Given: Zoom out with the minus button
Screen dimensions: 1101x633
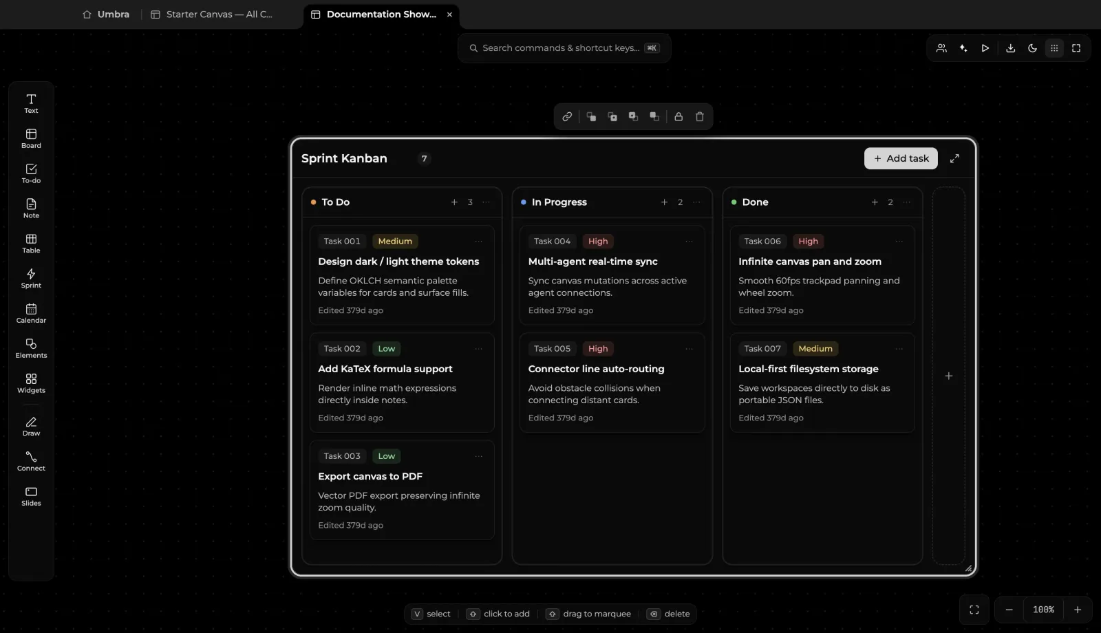Looking at the screenshot, I should coord(1009,610).
